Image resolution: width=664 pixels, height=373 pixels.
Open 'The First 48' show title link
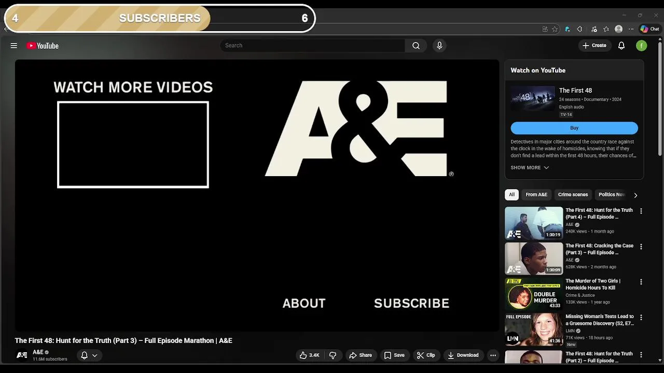pyautogui.click(x=575, y=91)
